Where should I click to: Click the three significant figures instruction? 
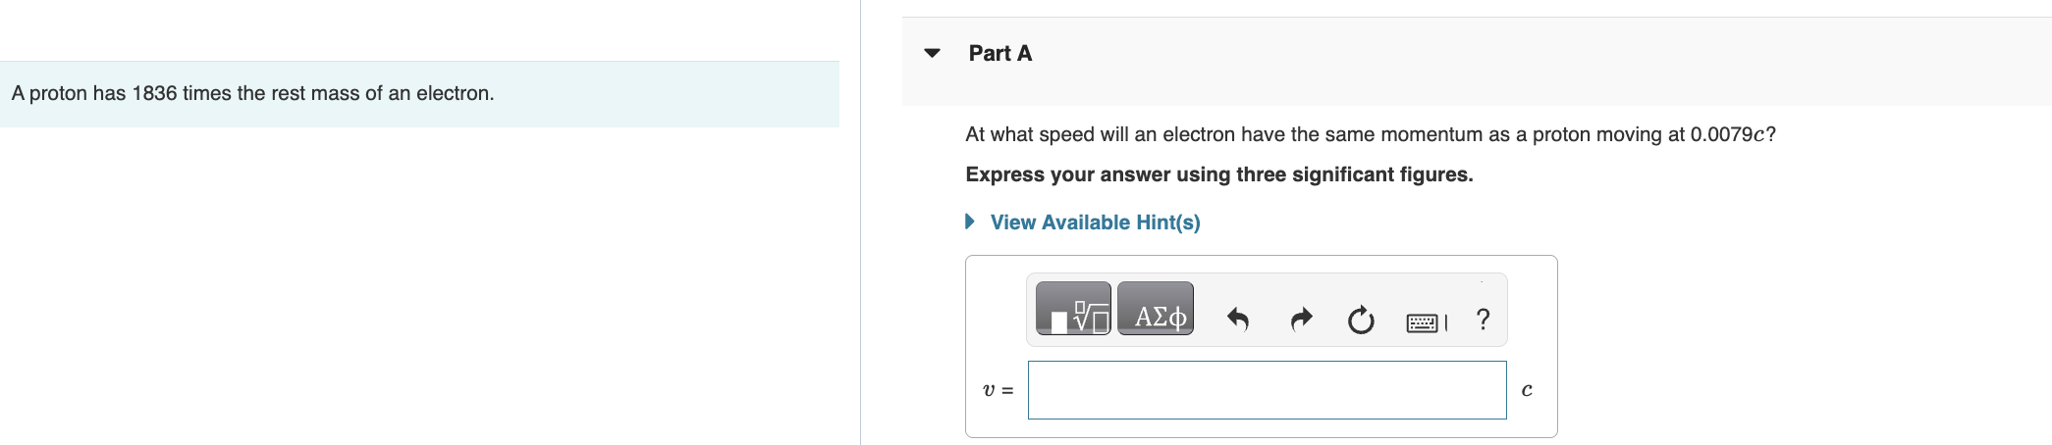1218,174
